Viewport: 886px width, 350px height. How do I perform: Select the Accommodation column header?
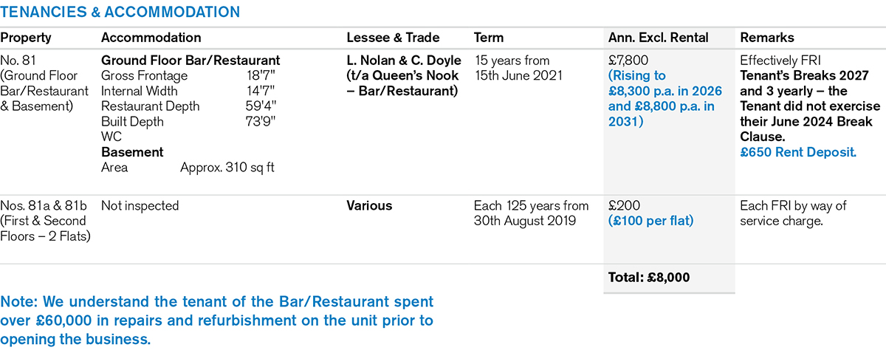(x=151, y=38)
